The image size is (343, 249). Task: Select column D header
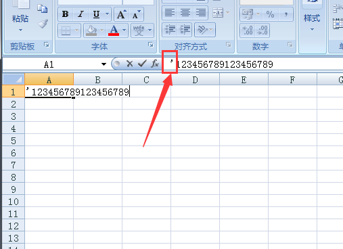[195, 79]
